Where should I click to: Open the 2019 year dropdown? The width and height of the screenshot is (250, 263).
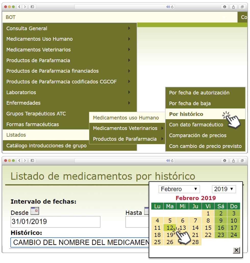[224, 189]
